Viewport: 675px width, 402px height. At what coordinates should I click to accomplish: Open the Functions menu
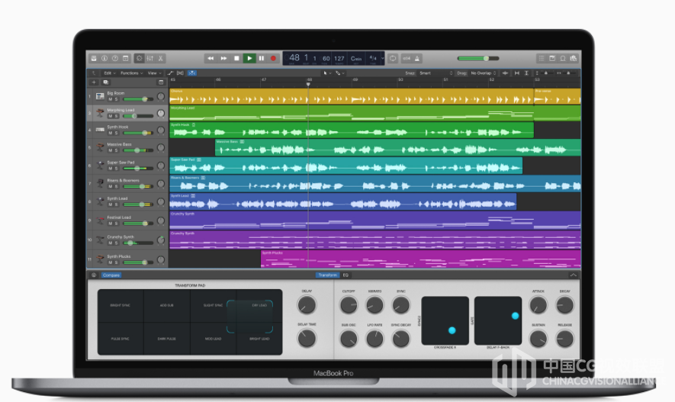(131, 73)
